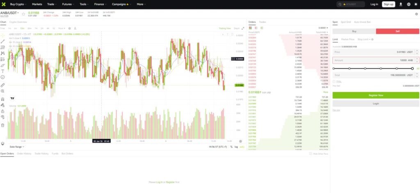420x193 pixels.
Task: Toggle the magnet snap mode
Action: (x=3, y=99)
